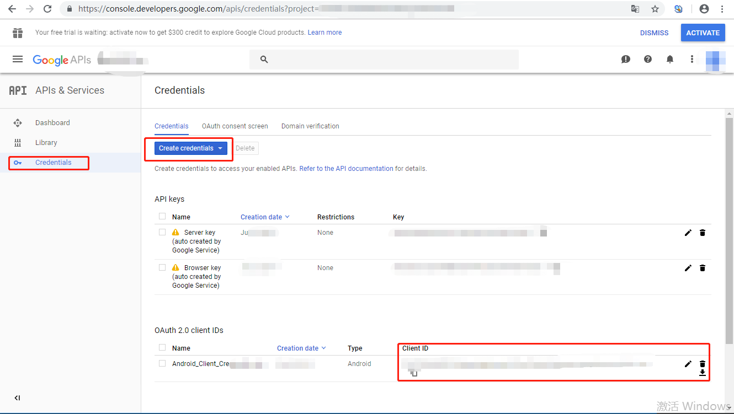Click the Restrictions column header

click(x=336, y=217)
